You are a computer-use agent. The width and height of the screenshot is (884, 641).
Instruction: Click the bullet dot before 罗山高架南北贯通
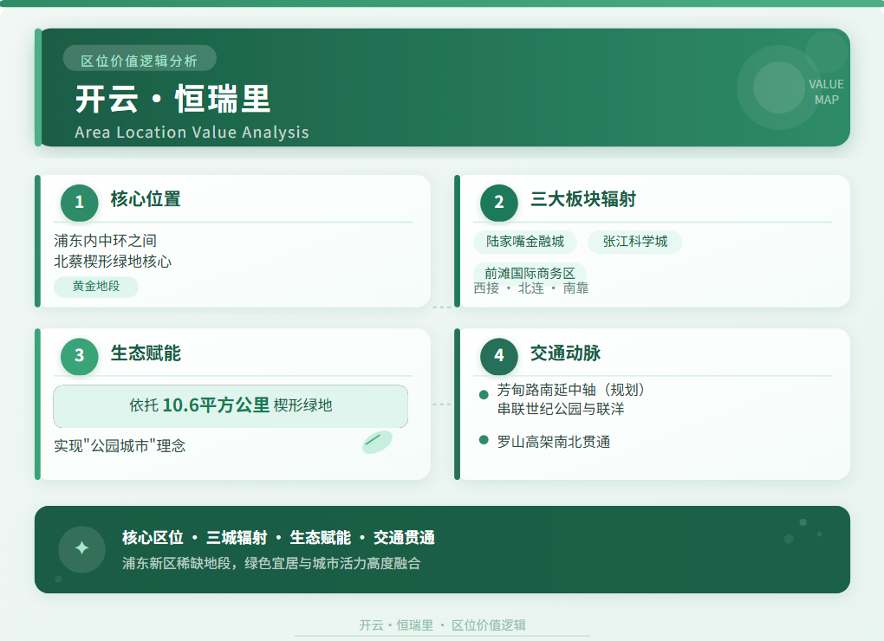482,441
